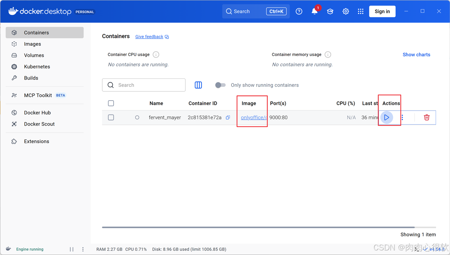Click the Give feedback link
450x255 pixels.
point(149,37)
